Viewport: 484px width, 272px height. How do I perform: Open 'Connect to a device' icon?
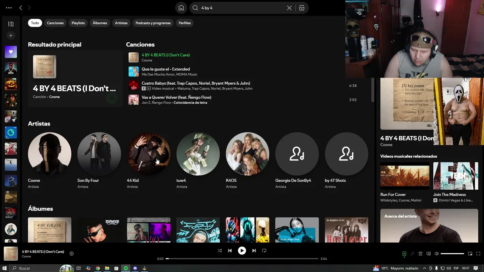428,254
